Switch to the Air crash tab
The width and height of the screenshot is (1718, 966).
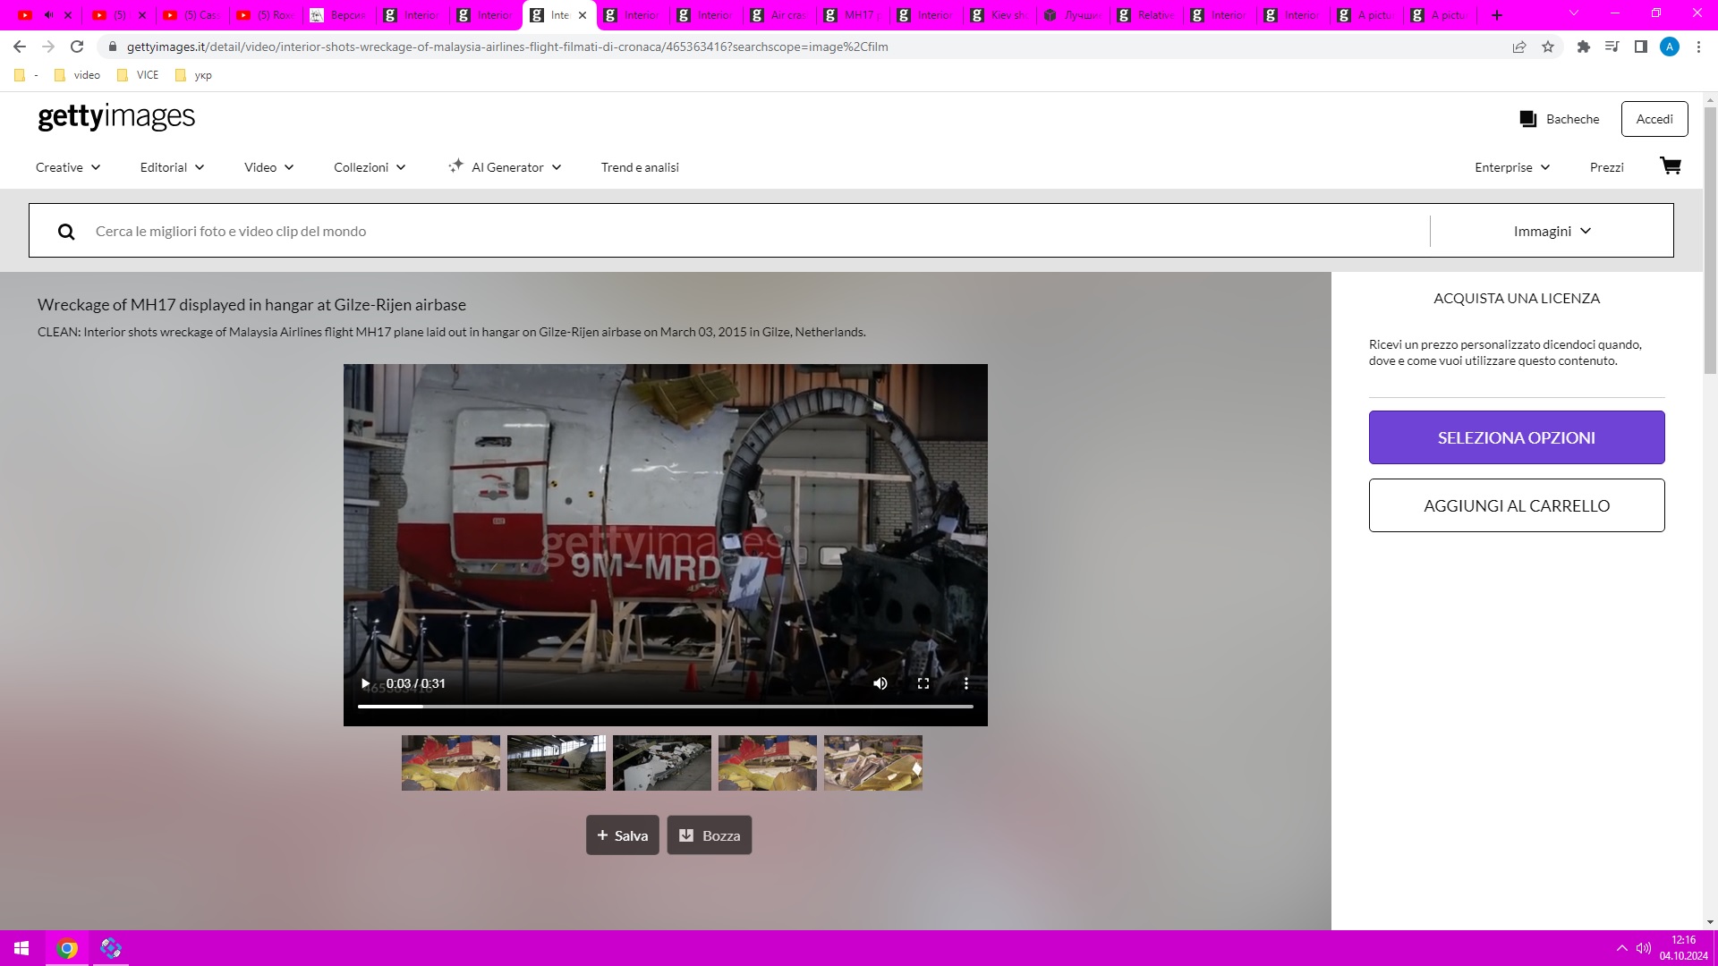coord(778,15)
